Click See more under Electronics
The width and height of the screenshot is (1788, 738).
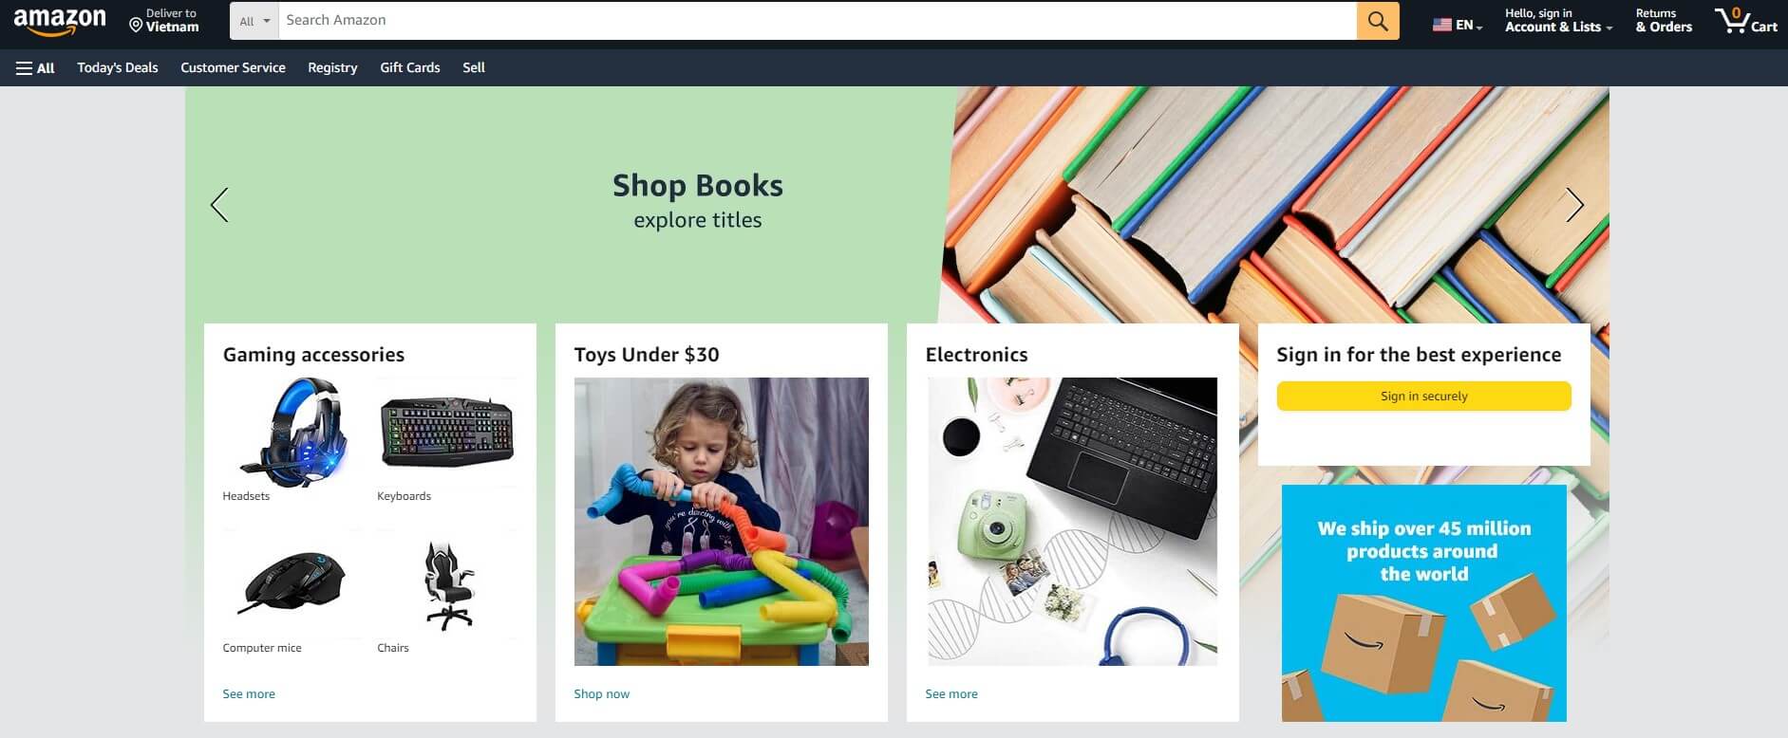(x=951, y=694)
